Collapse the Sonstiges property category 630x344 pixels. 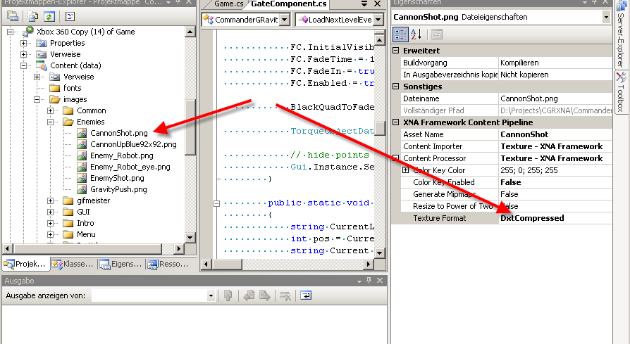click(396, 87)
